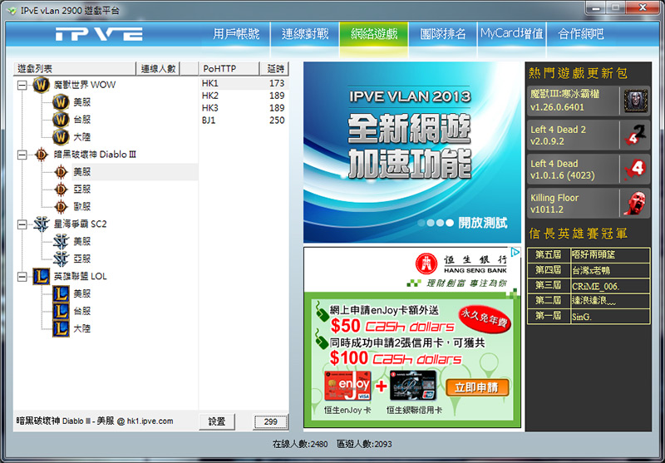Switch to the 用戶帳號 tab

(x=236, y=35)
